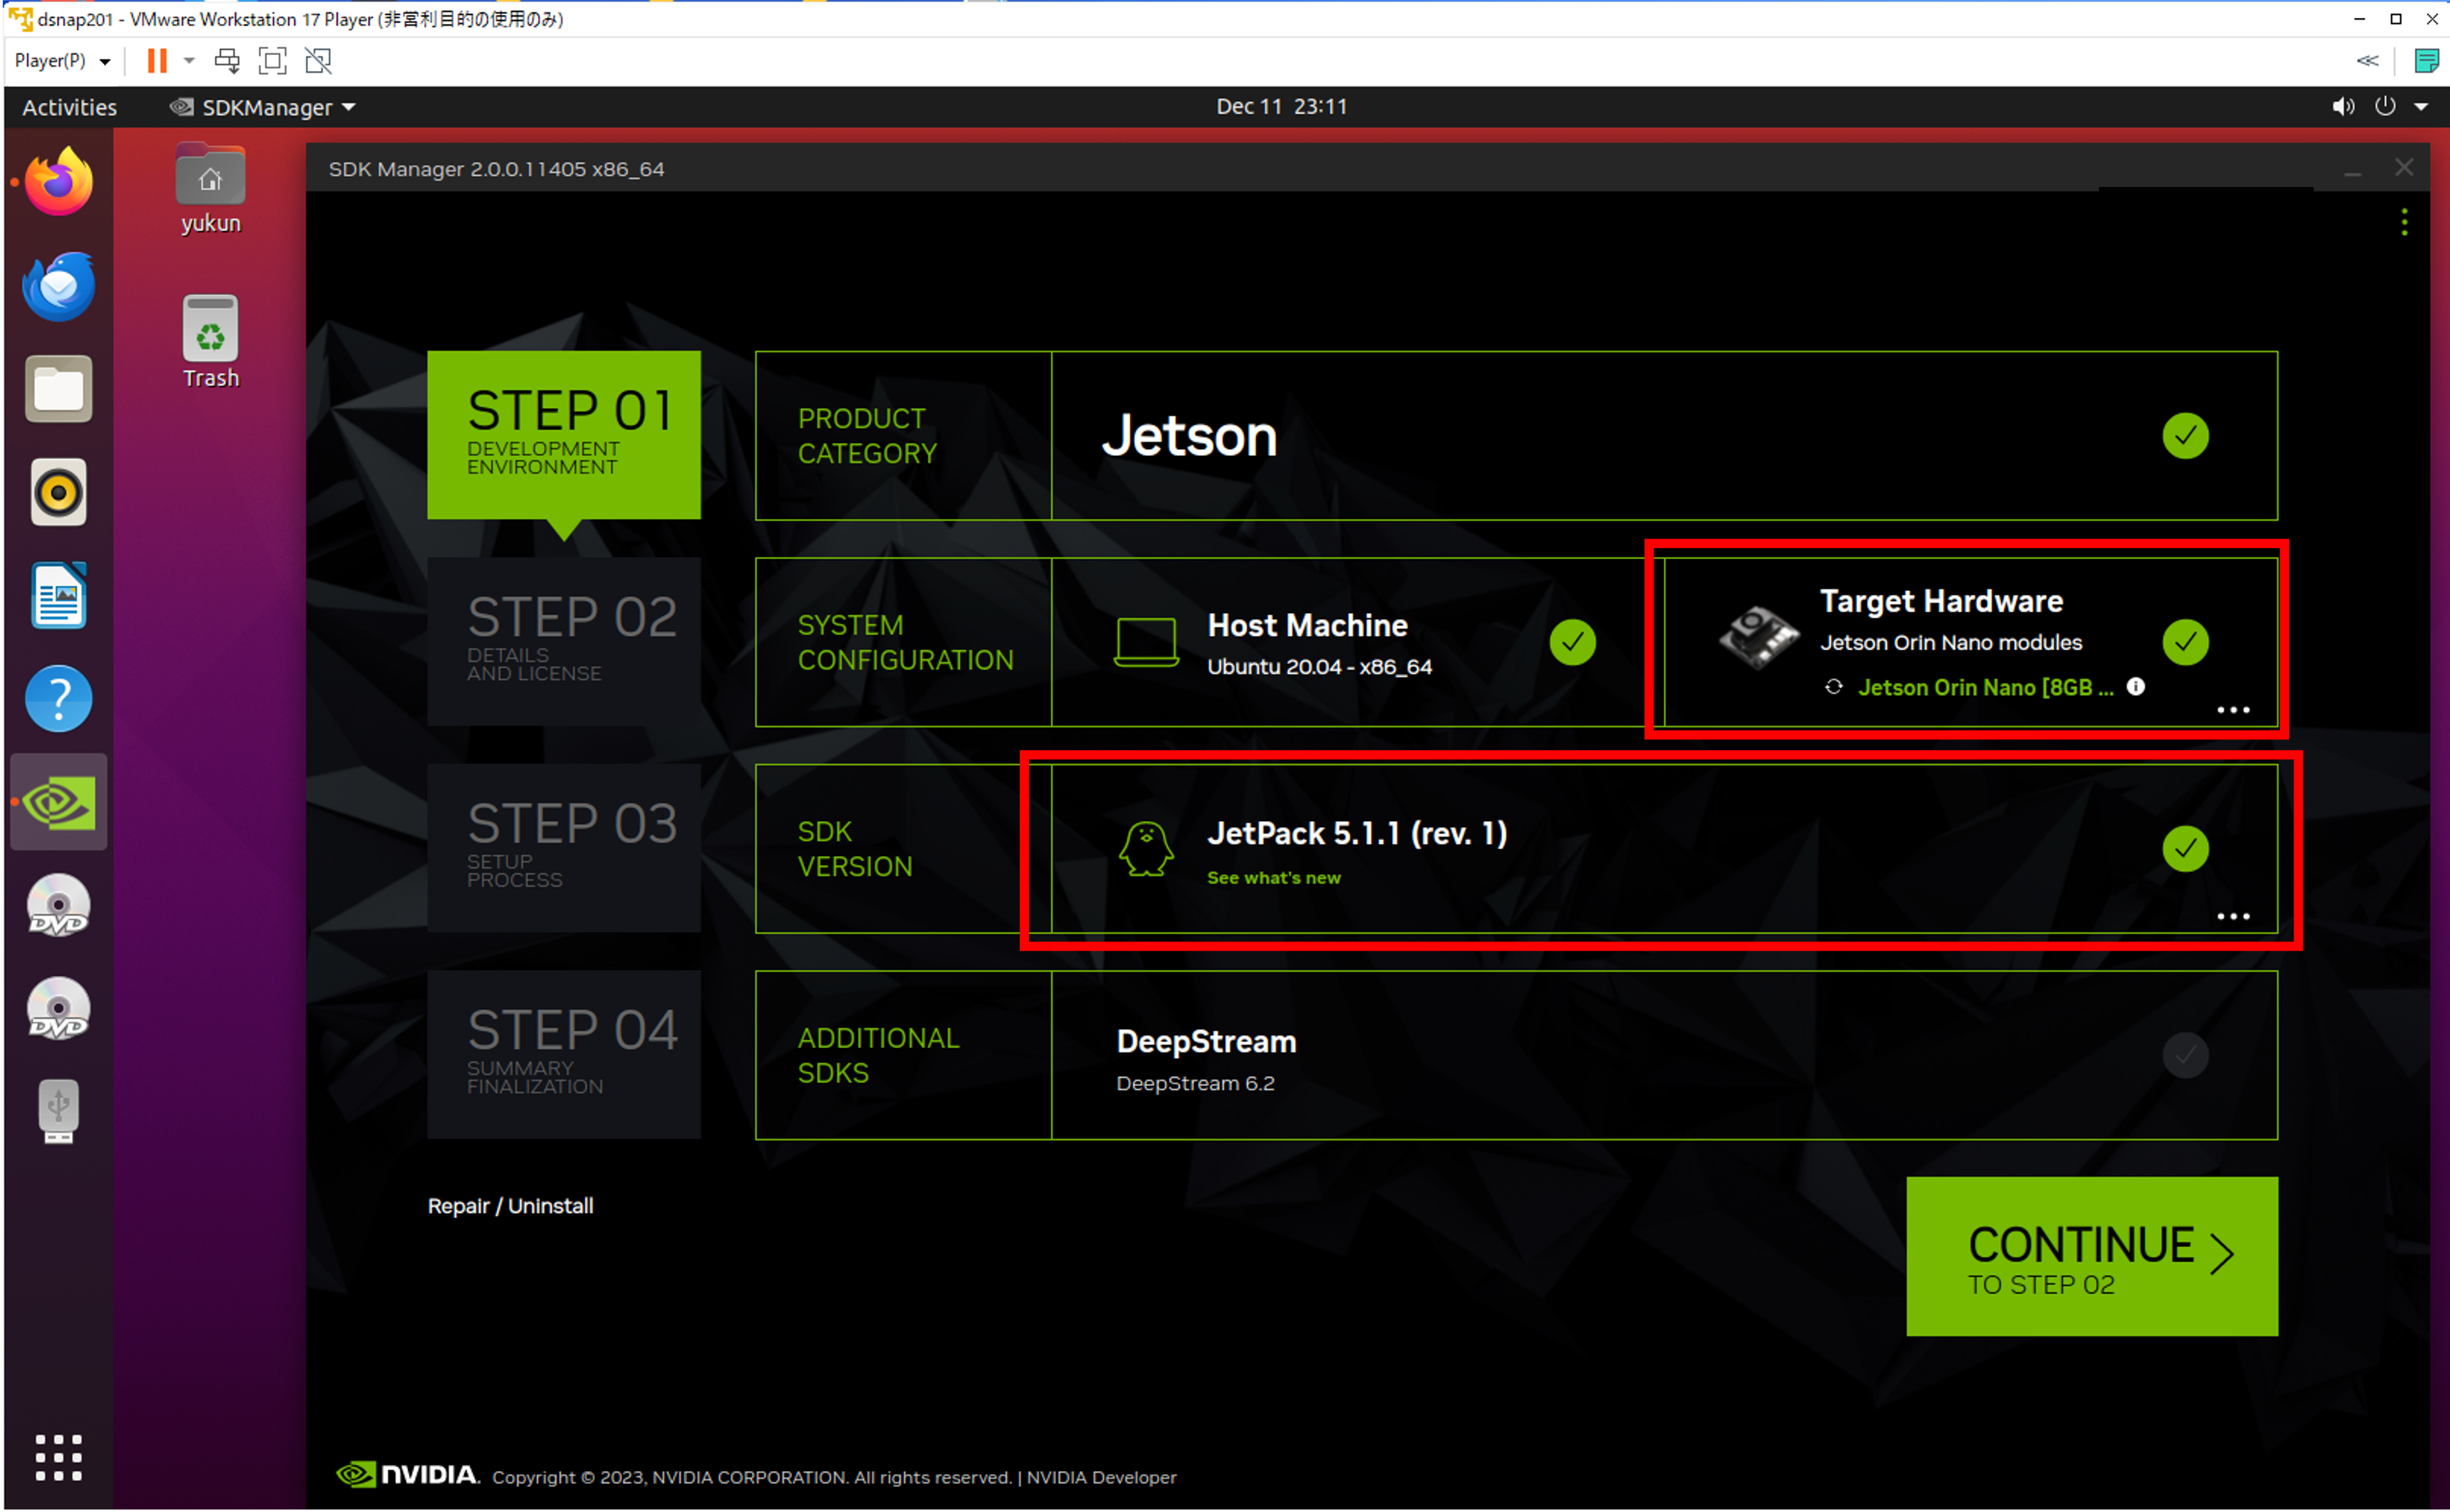2450x1512 pixels.
Task: Click the Jetson board image in Target Hardware
Action: click(1758, 637)
